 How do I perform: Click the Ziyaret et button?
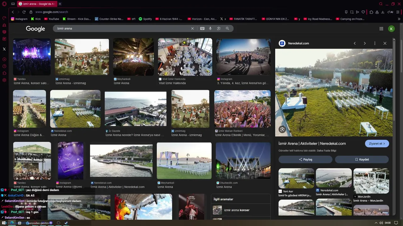click(x=377, y=143)
